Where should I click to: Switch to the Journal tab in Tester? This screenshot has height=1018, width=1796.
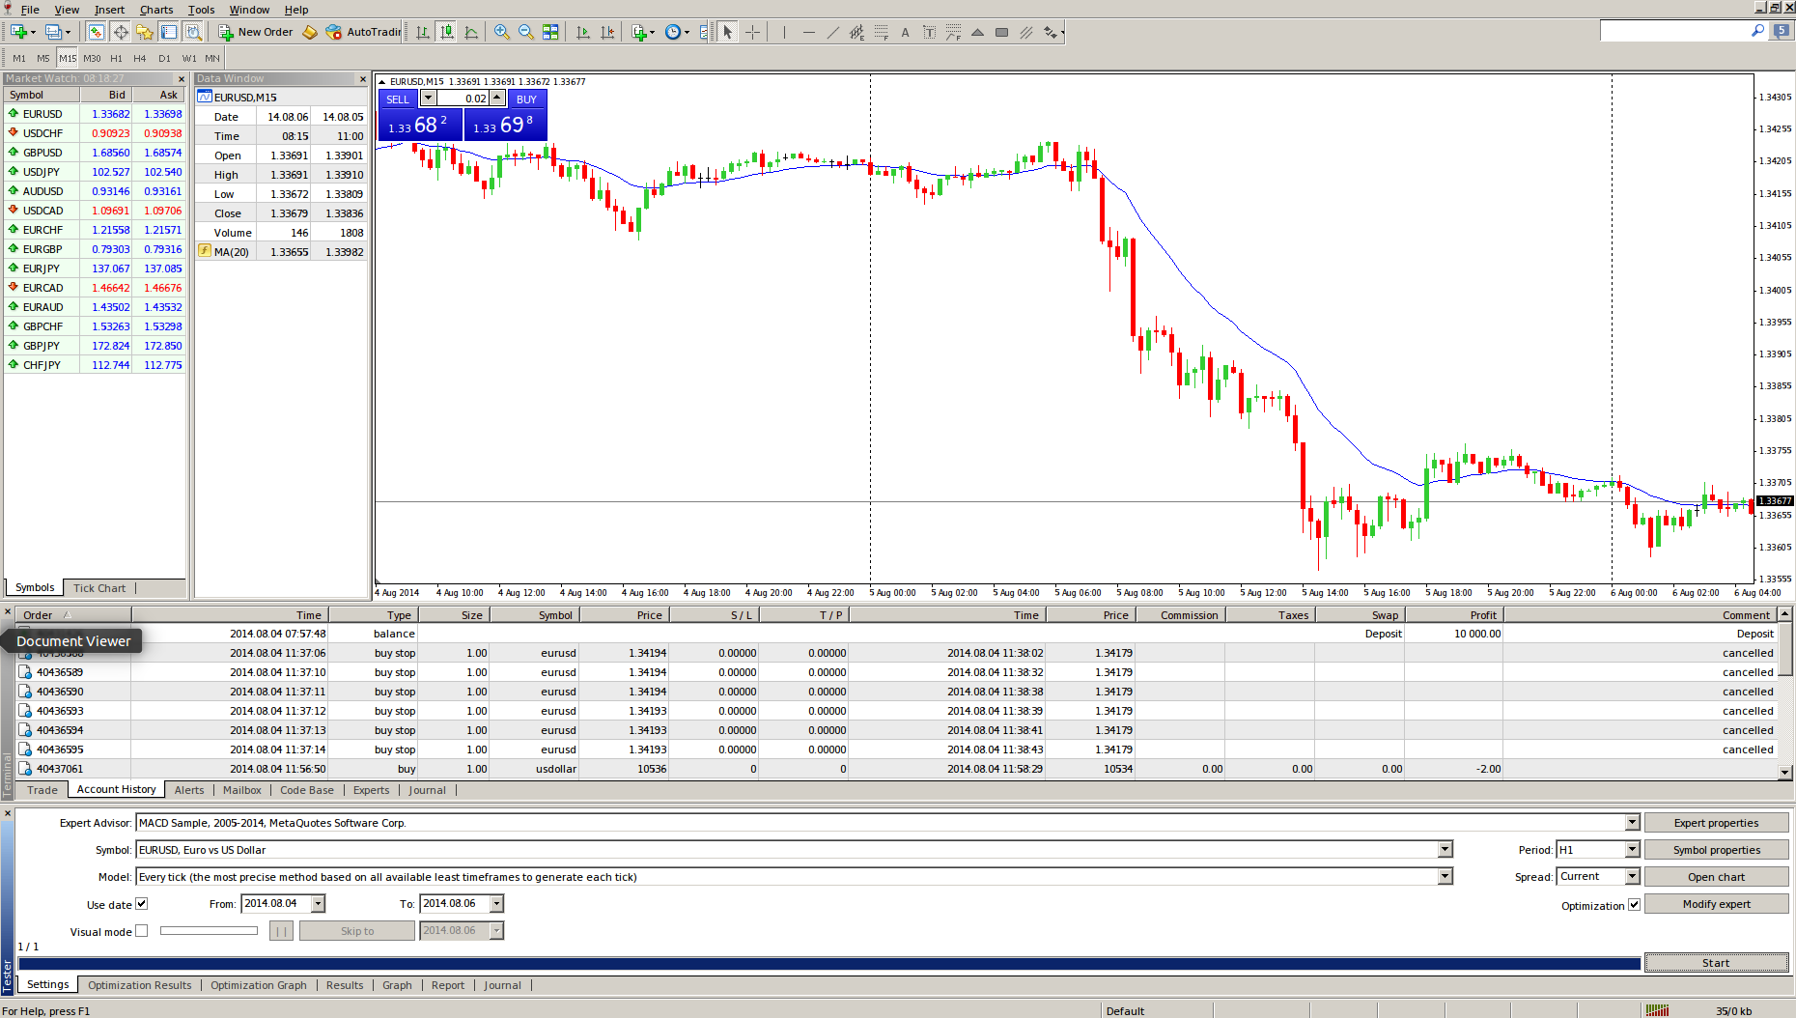pyautogui.click(x=502, y=985)
